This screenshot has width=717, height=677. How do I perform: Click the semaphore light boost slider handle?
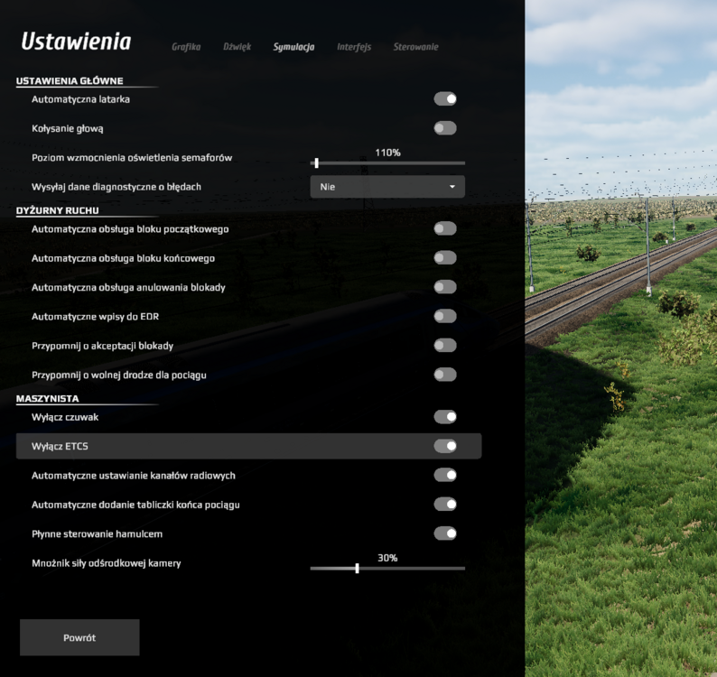[316, 162]
